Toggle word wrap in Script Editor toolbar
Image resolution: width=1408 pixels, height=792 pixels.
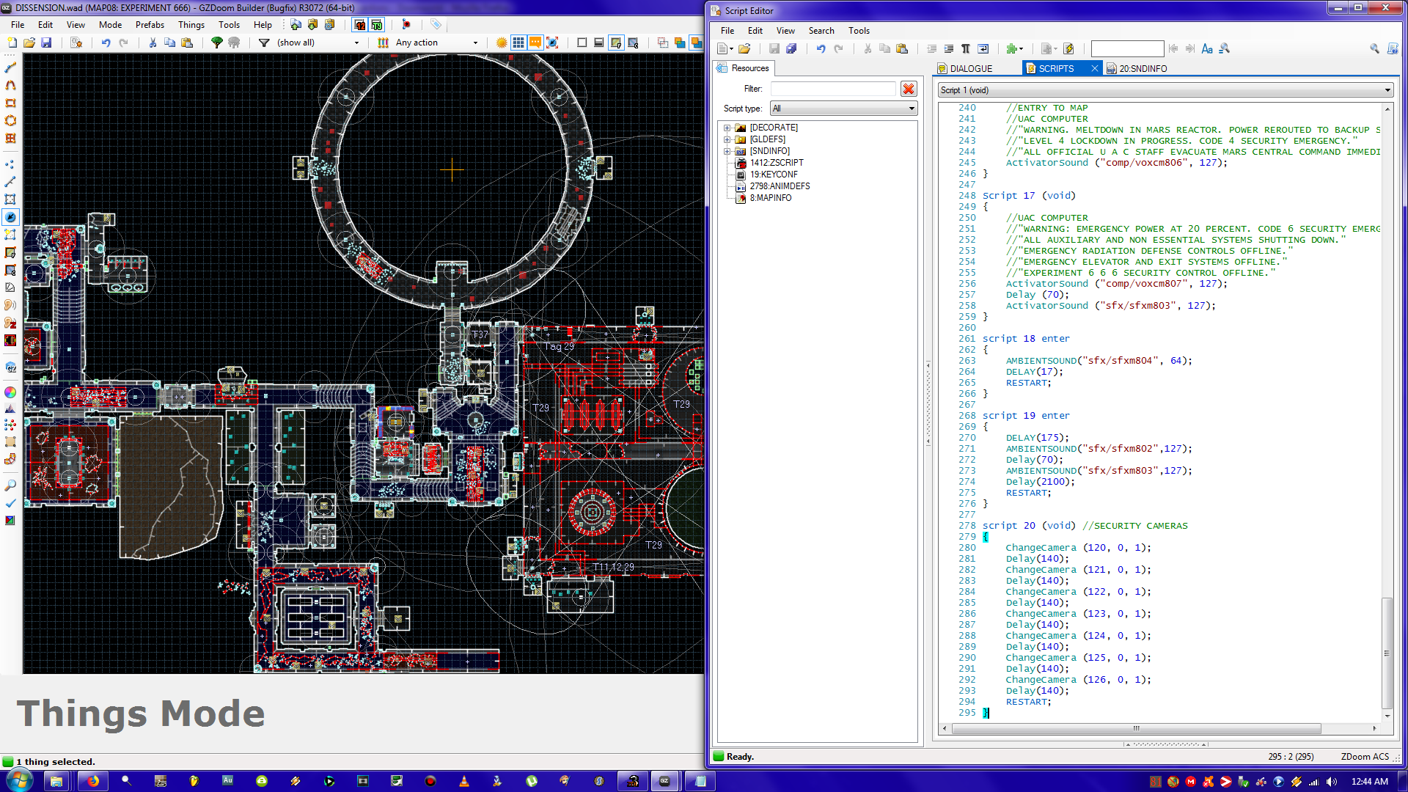pyautogui.click(x=983, y=48)
